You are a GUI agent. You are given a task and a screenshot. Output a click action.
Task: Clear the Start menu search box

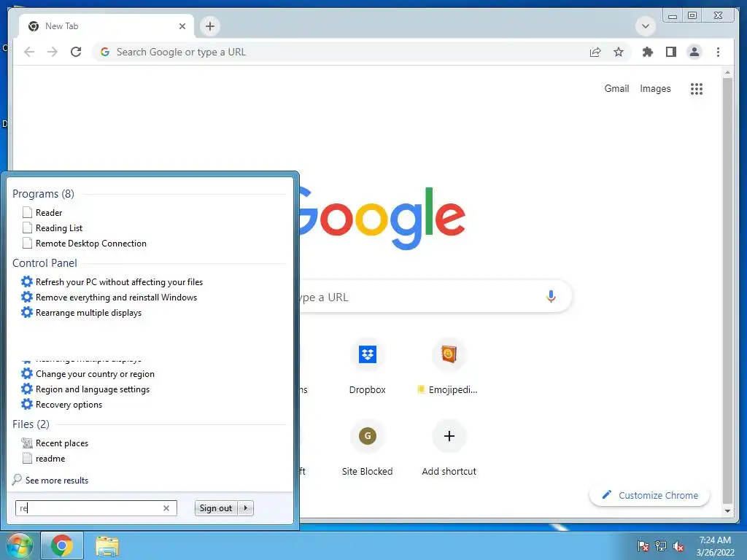click(166, 508)
